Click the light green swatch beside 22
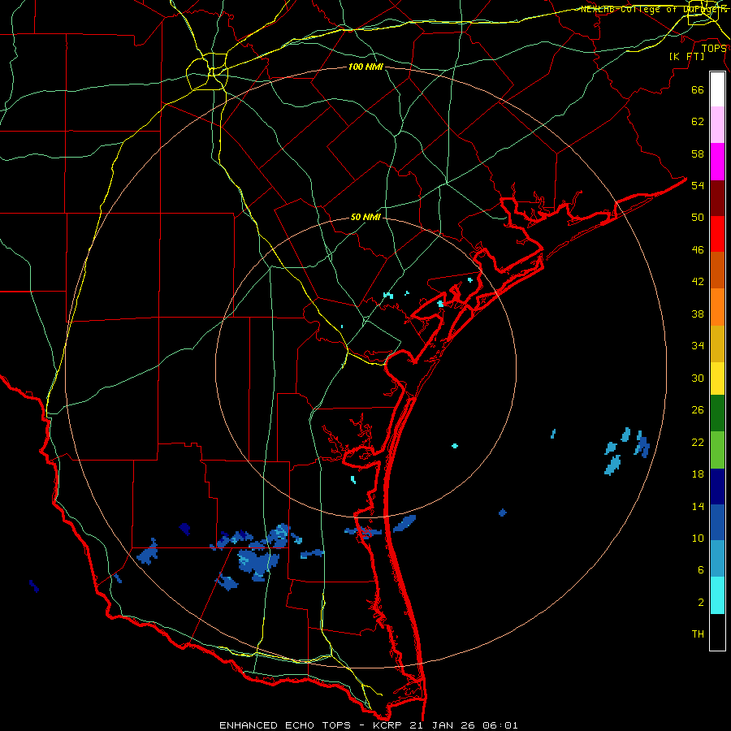Viewport: 731px width, 731px height. click(x=717, y=450)
